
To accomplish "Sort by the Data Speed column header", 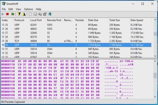I will coord(140,20).
